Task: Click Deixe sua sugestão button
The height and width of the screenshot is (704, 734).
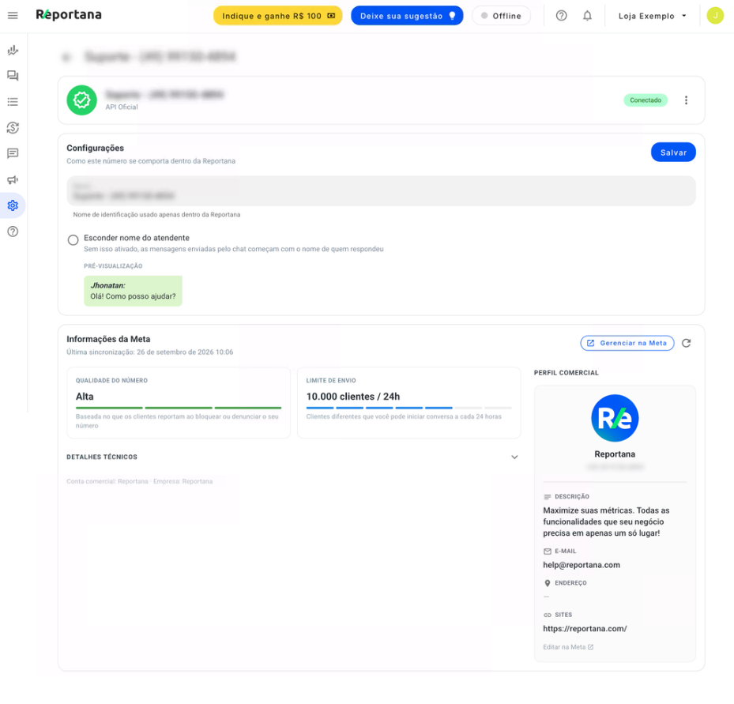Action: pos(407,16)
